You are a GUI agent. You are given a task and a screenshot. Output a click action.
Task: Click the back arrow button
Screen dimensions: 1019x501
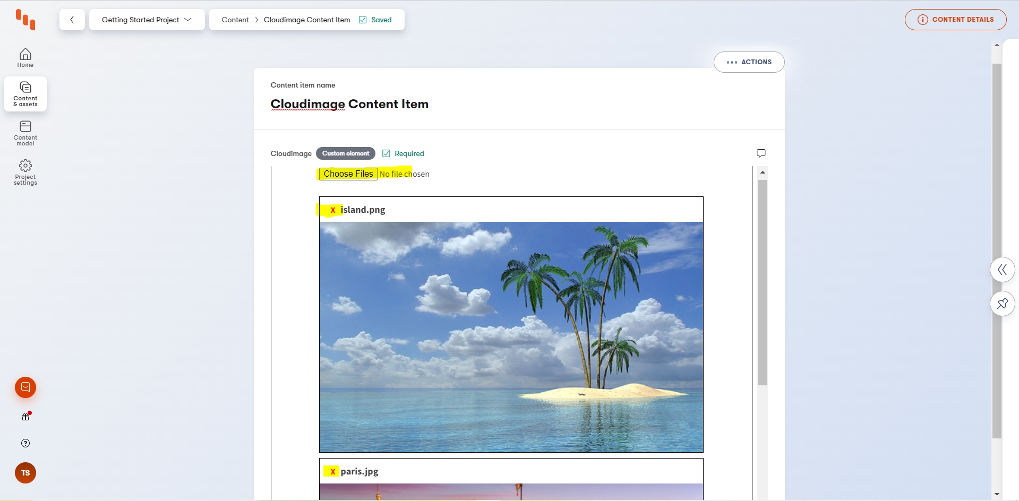[x=72, y=20]
